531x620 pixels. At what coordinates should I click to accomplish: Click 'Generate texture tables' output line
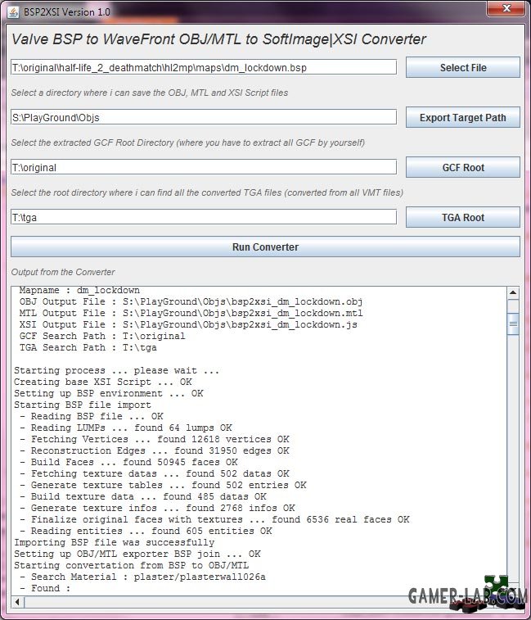click(x=163, y=485)
